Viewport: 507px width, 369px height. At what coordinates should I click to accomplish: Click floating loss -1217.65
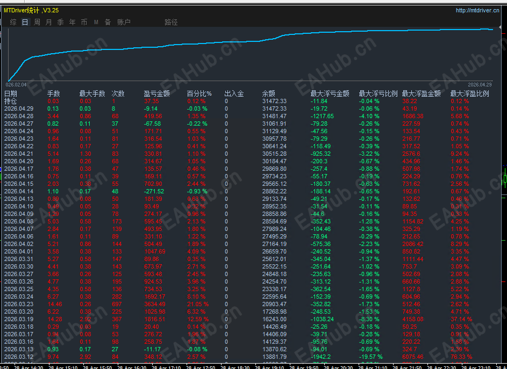(x=322, y=116)
